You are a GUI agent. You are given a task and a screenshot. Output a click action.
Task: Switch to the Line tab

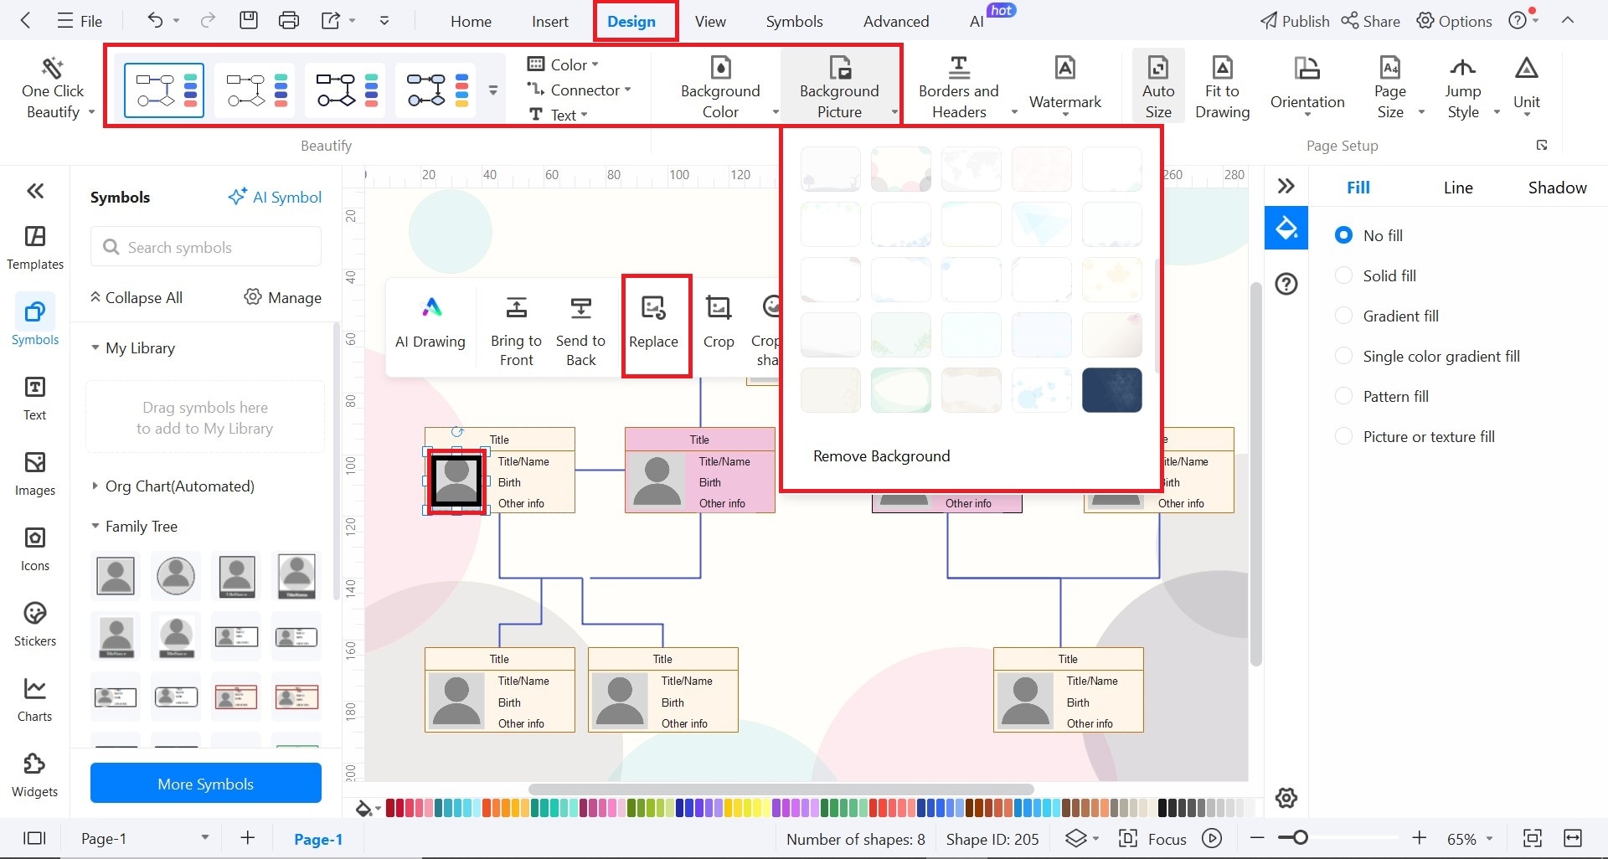coord(1457,188)
